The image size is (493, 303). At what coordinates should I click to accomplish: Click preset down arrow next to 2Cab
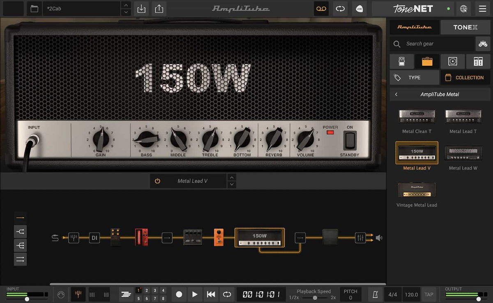pos(127,12)
